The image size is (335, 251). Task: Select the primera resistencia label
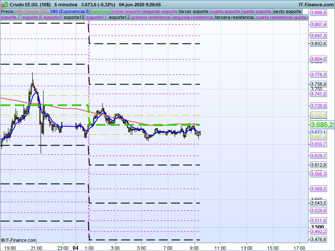coord(150,18)
